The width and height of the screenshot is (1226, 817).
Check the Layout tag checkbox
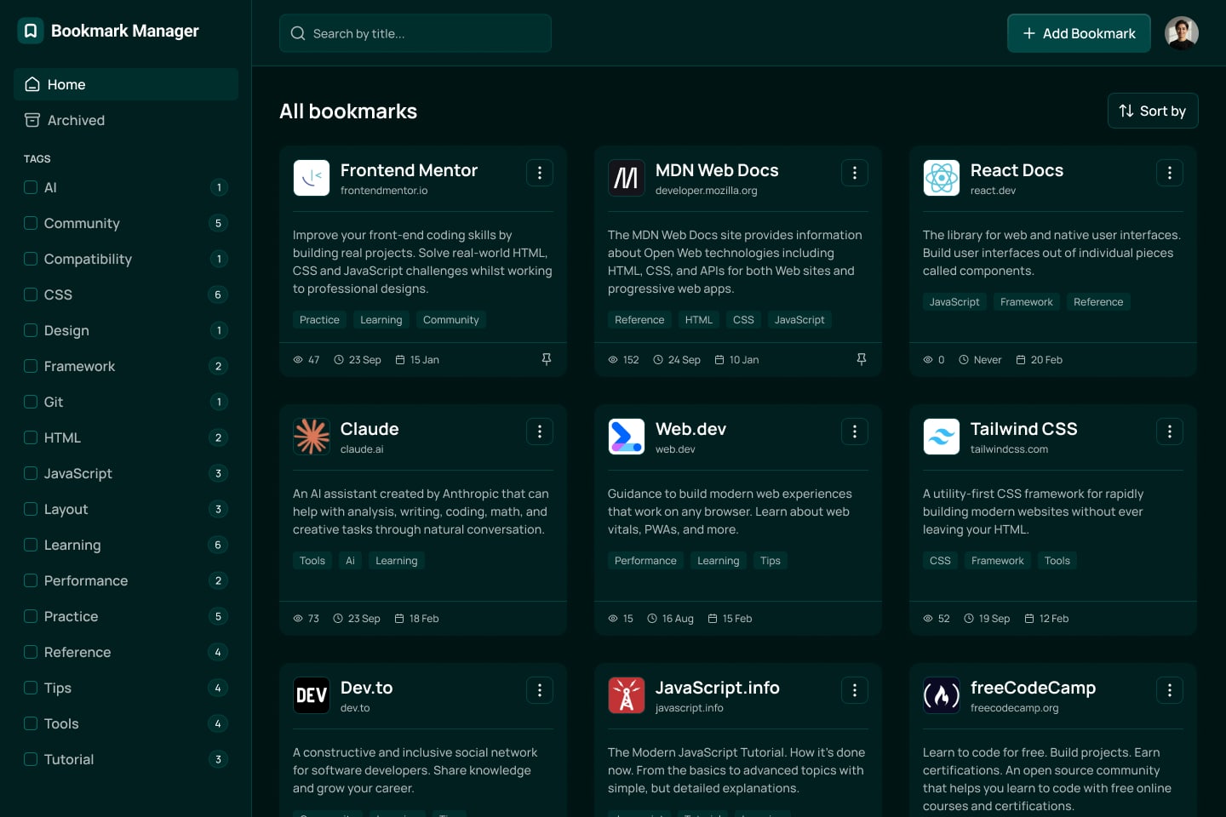coord(31,509)
